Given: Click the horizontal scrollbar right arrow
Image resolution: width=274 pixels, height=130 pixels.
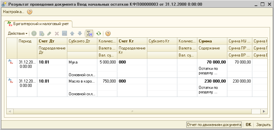Looking at the screenshot, I should [264, 111].
